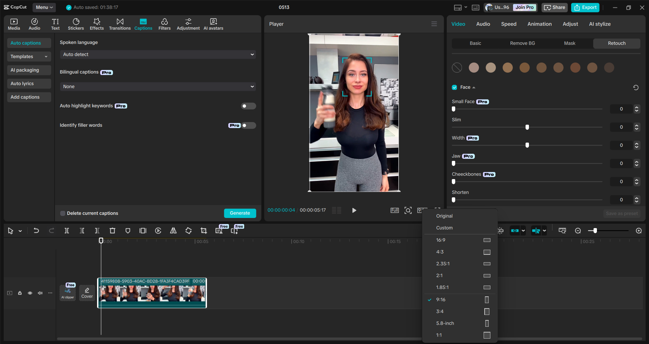Enable the Auto highlight keywords toggle
The image size is (649, 344).
(x=248, y=106)
